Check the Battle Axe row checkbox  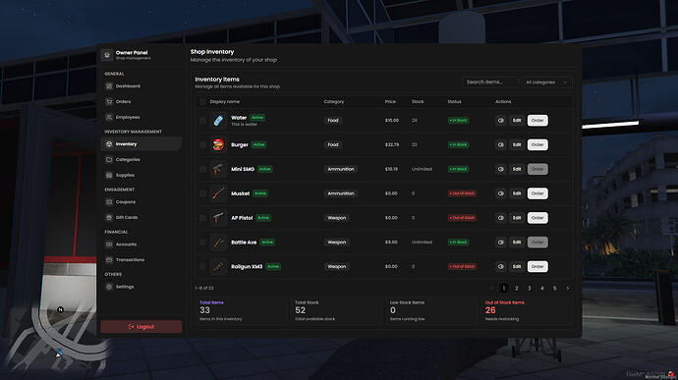202,243
